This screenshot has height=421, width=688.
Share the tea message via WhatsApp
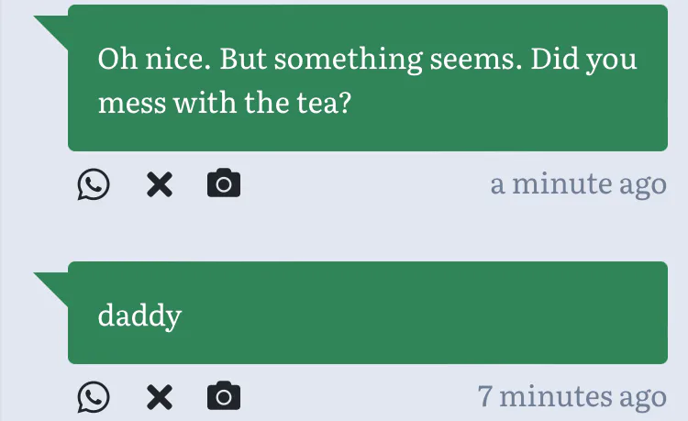pos(93,185)
